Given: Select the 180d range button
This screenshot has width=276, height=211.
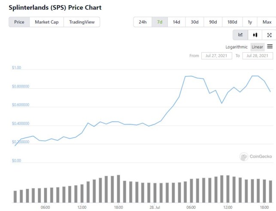Looking at the screenshot, I should 232,22.
